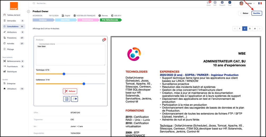Image resolution: width=266 pixels, height=137 pixels.
Task: Open the Référencements menu item
Action: click(x=14, y=61)
